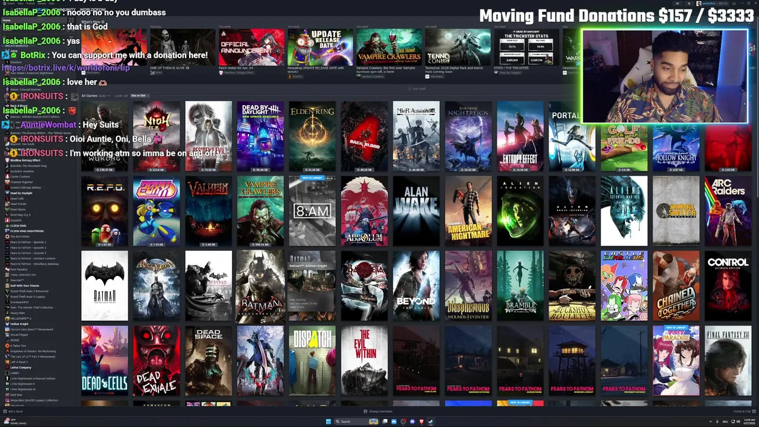Select the Chained Together cover tile

click(676, 286)
